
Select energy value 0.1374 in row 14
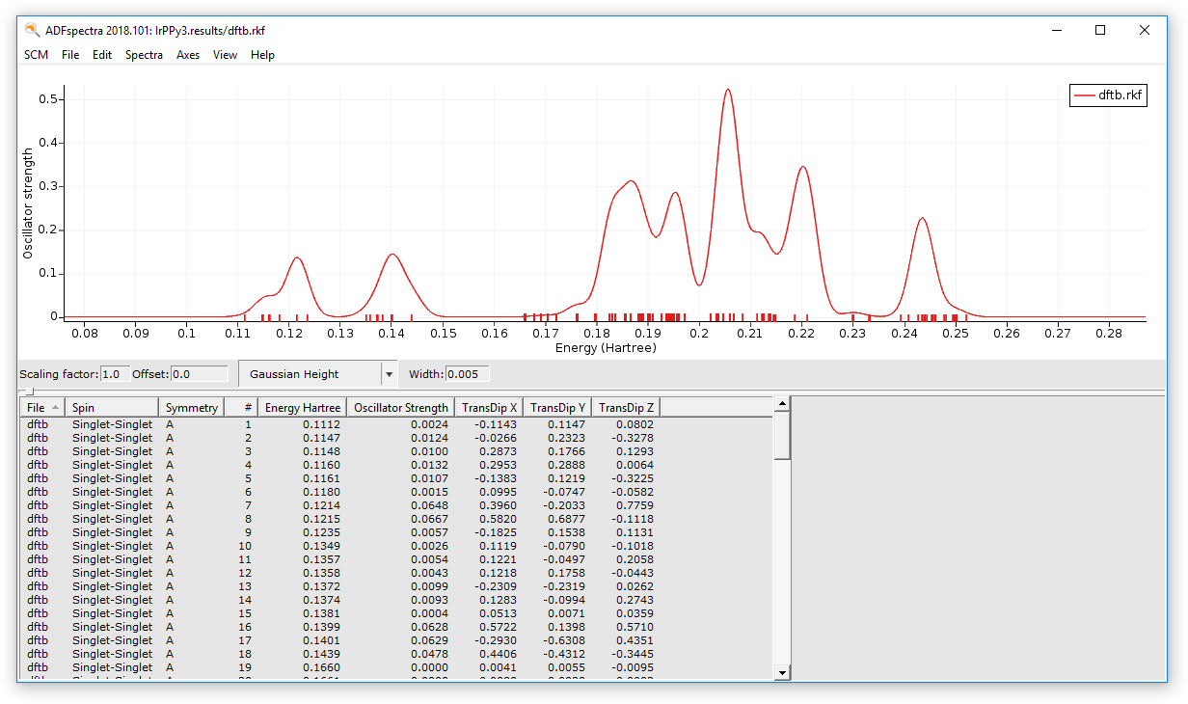click(x=321, y=600)
